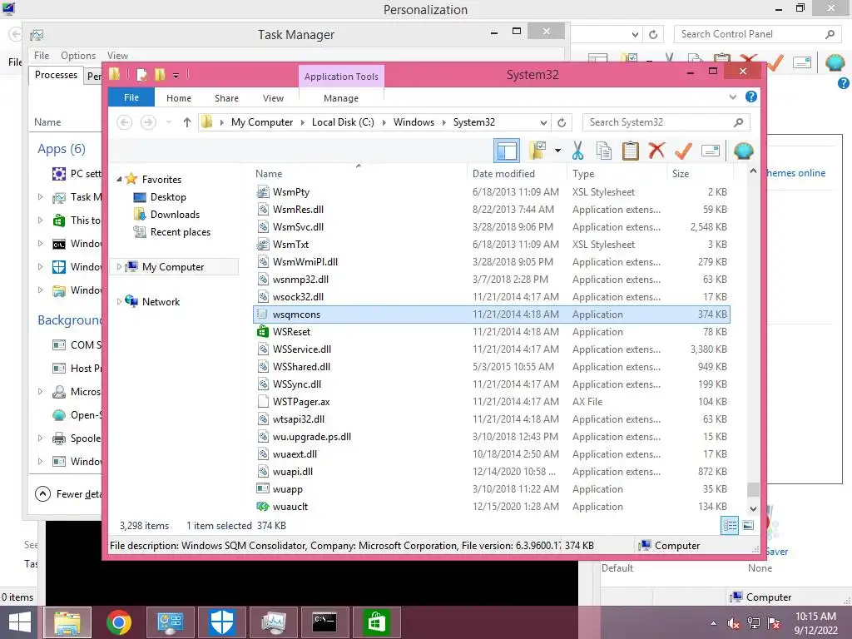Image resolution: width=852 pixels, height=639 pixels.
Task: Click the Search Control Panel field
Action: click(x=757, y=34)
